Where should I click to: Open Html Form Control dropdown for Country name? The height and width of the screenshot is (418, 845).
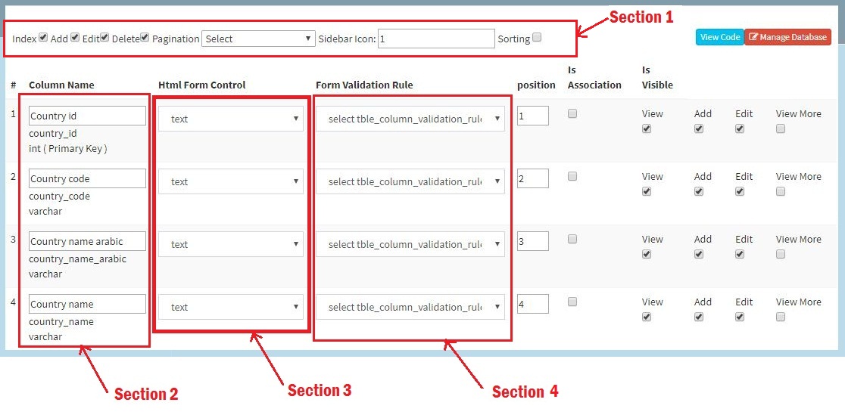click(231, 307)
